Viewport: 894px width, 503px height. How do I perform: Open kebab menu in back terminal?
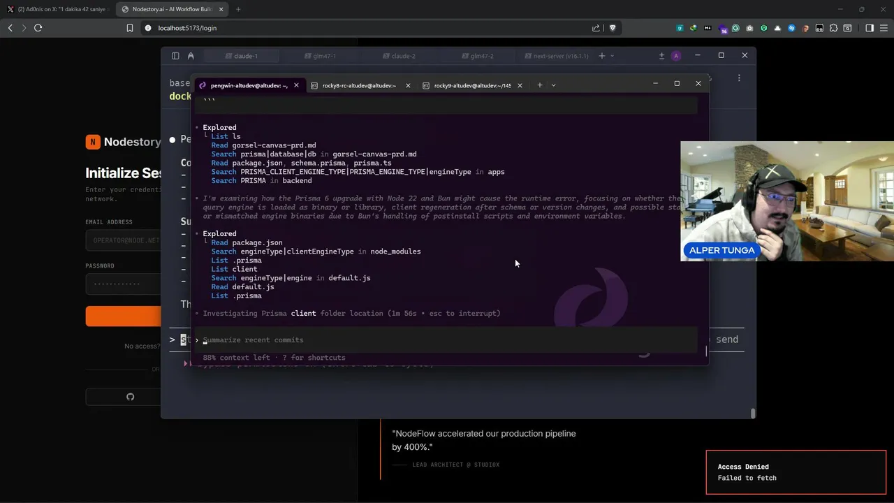tap(739, 78)
